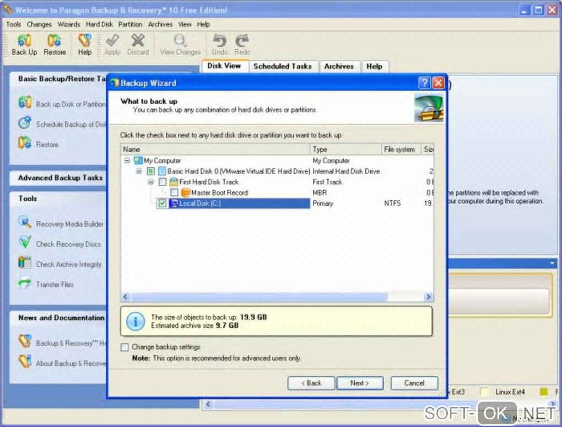Click the First Hard Disk Track icon
Viewport: 562px width, 427px height.
point(174,182)
